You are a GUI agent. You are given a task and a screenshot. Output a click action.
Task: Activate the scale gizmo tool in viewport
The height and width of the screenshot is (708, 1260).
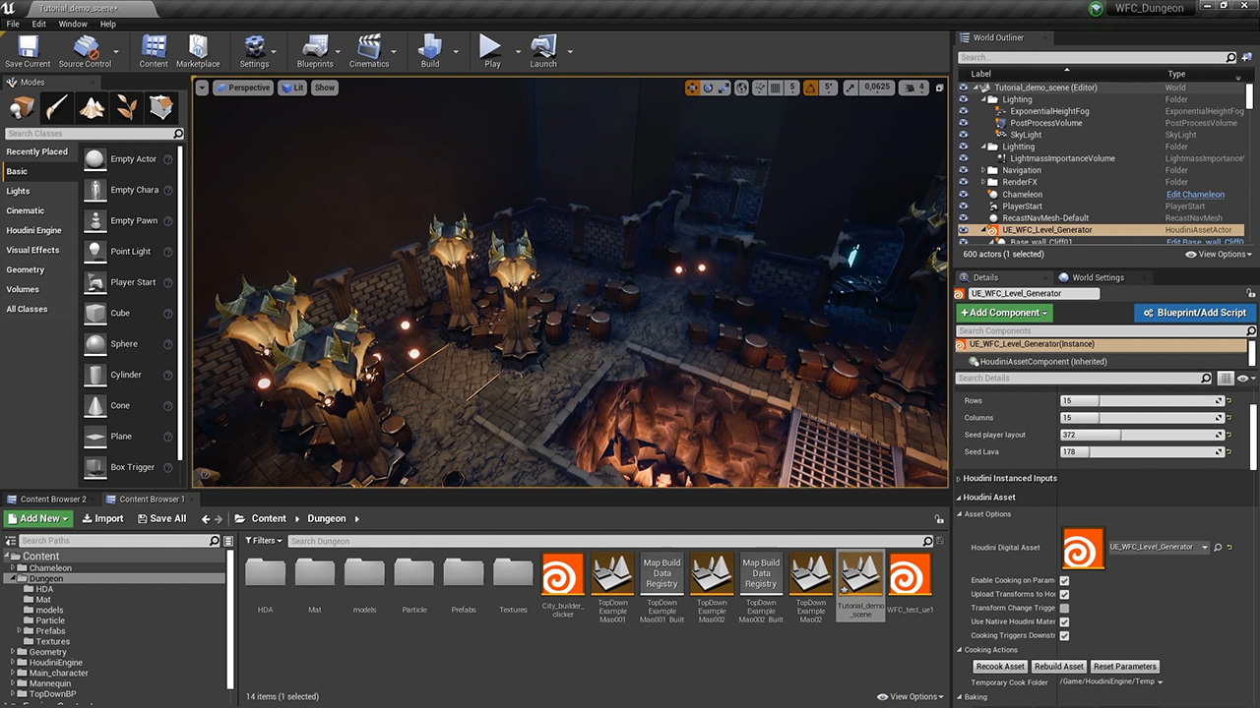(724, 88)
